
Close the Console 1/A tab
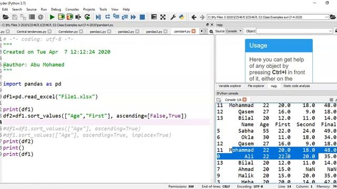coord(244,99)
